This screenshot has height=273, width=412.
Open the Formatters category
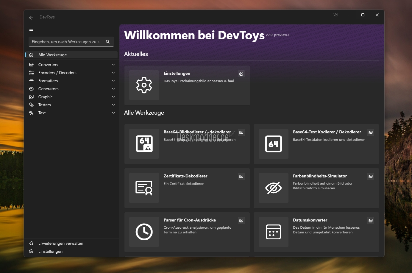tap(71, 81)
